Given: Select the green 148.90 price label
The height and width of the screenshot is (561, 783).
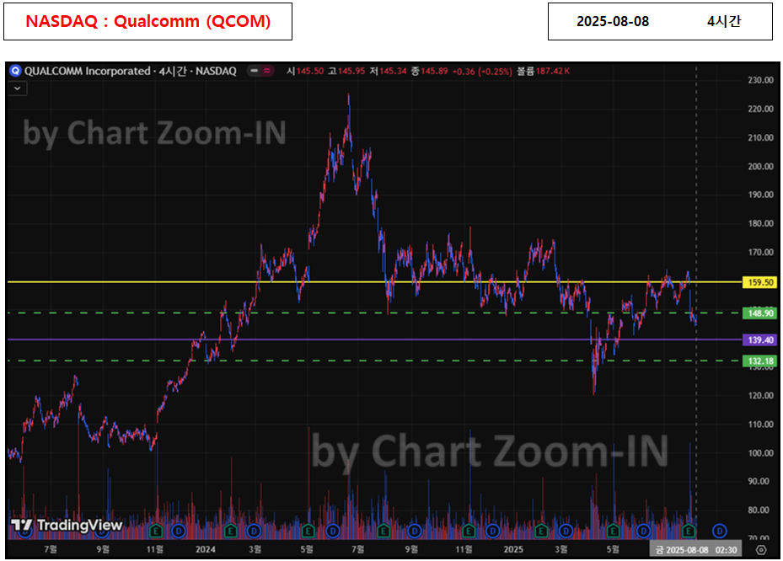Looking at the screenshot, I should [760, 313].
